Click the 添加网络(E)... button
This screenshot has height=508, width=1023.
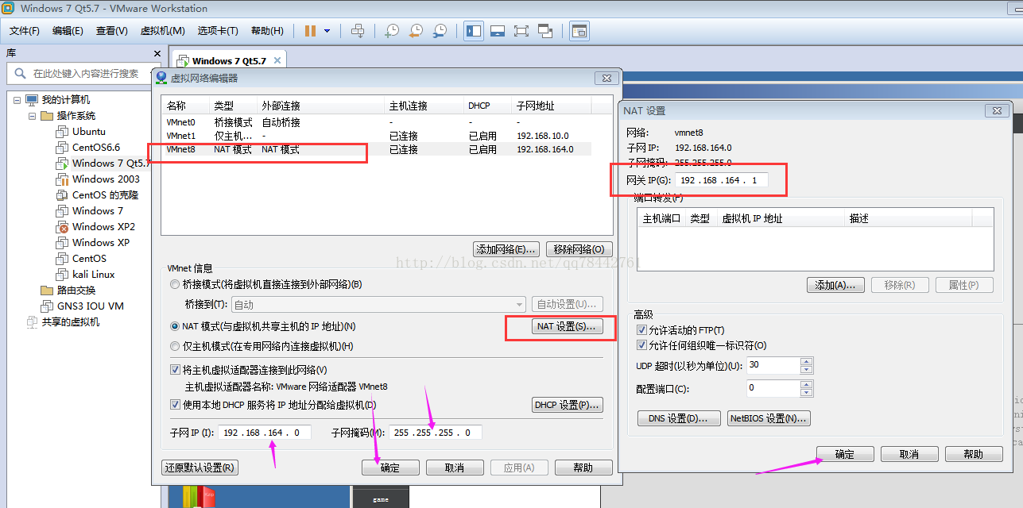click(506, 249)
